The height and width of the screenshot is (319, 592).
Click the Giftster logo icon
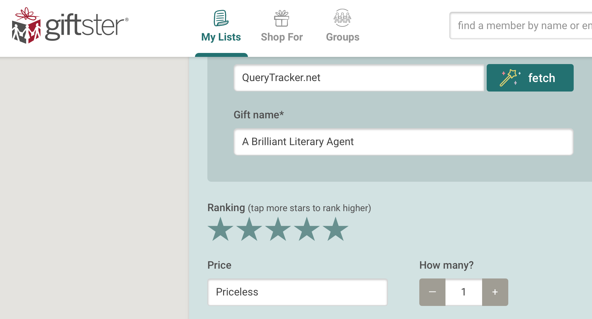point(26,25)
